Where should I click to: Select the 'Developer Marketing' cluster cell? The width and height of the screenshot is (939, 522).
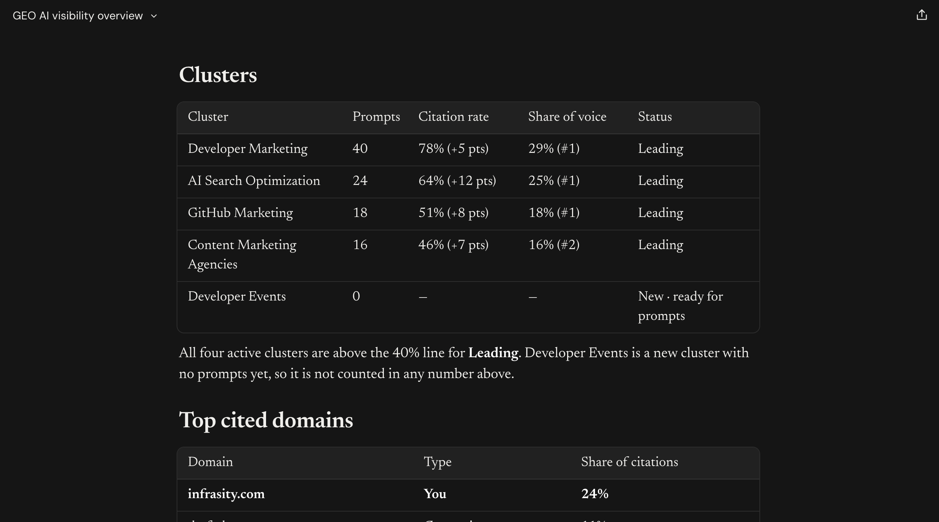click(x=248, y=149)
